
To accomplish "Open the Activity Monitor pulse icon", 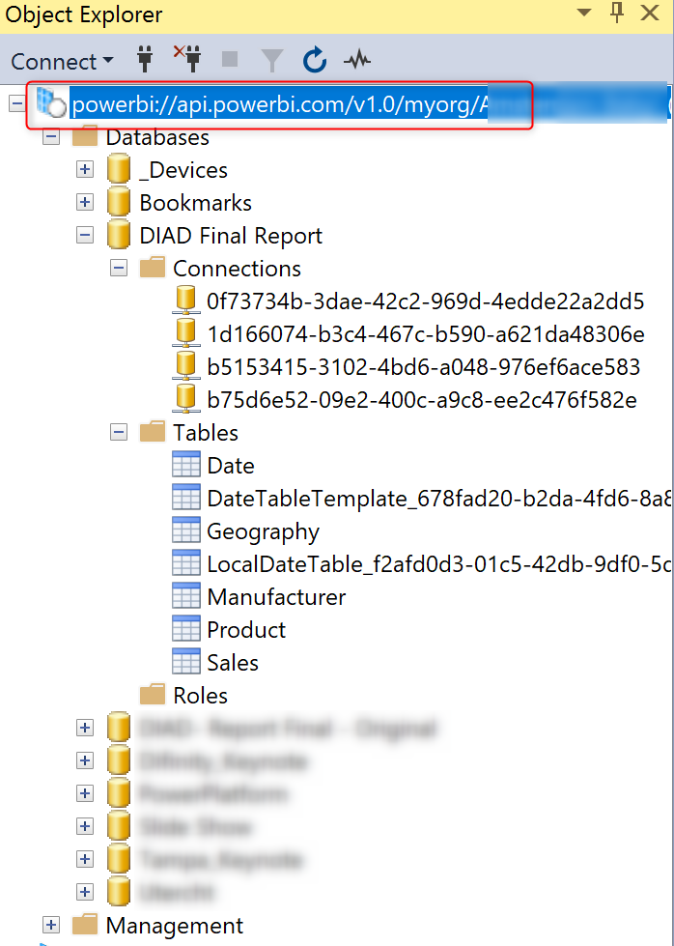I will click(357, 61).
